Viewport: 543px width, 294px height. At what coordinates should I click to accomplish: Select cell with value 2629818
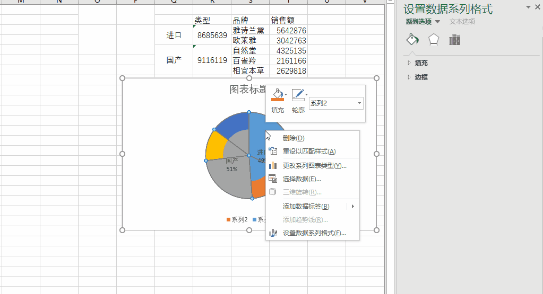pos(288,70)
